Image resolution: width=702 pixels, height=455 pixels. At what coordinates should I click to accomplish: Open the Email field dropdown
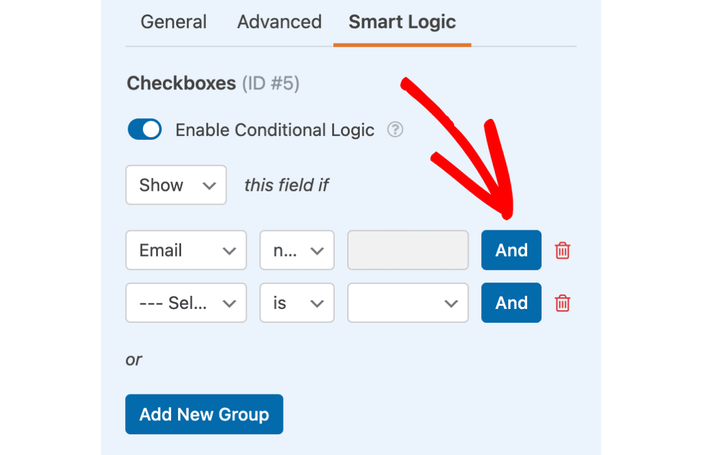(x=186, y=250)
